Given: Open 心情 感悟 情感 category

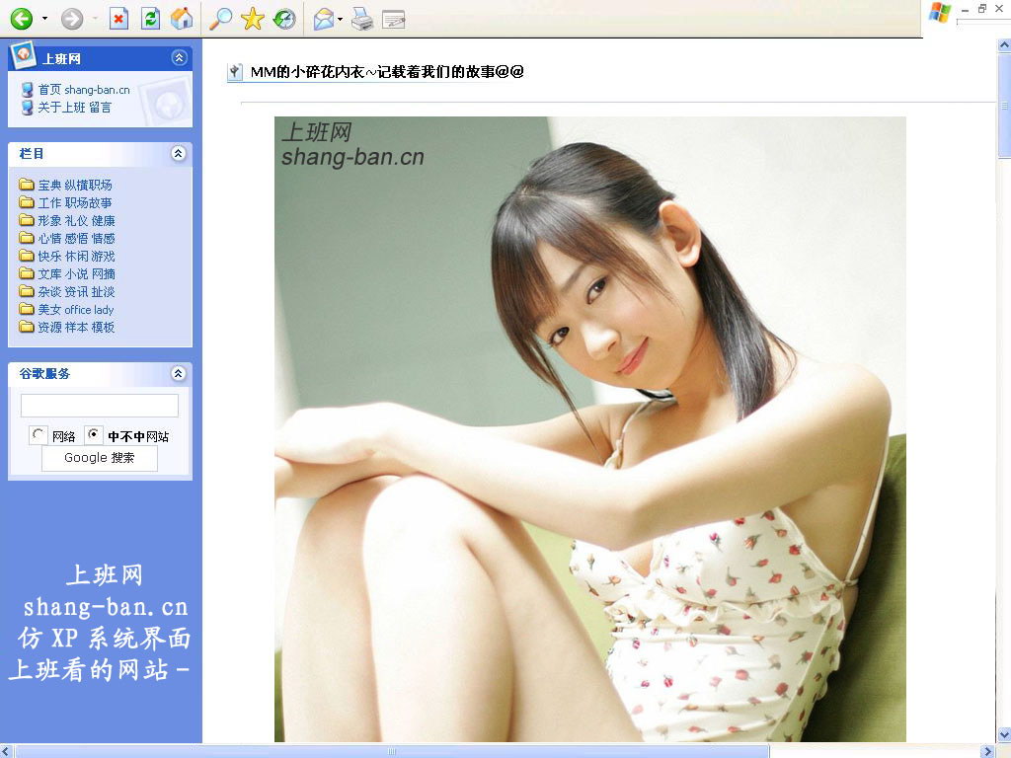Looking at the screenshot, I should point(76,239).
